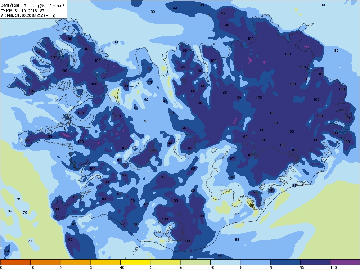Click the humidity value 89 on the map
Screen dimensions: 360x270
[153, 12]
